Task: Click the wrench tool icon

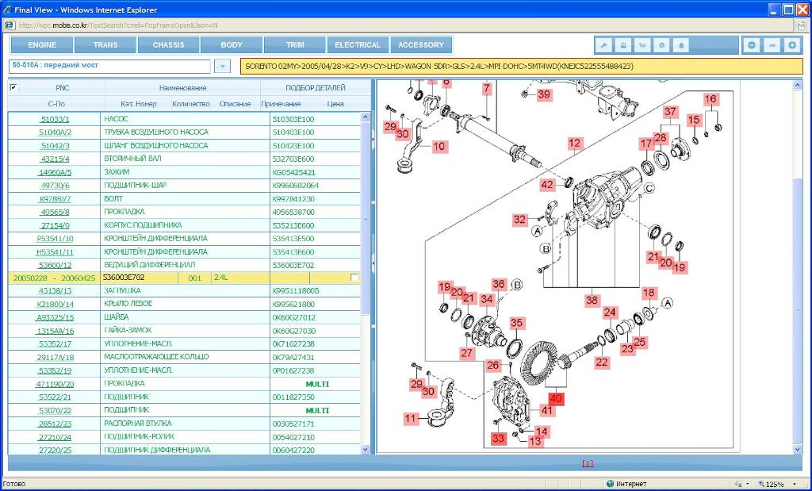Action: (604, 45)
